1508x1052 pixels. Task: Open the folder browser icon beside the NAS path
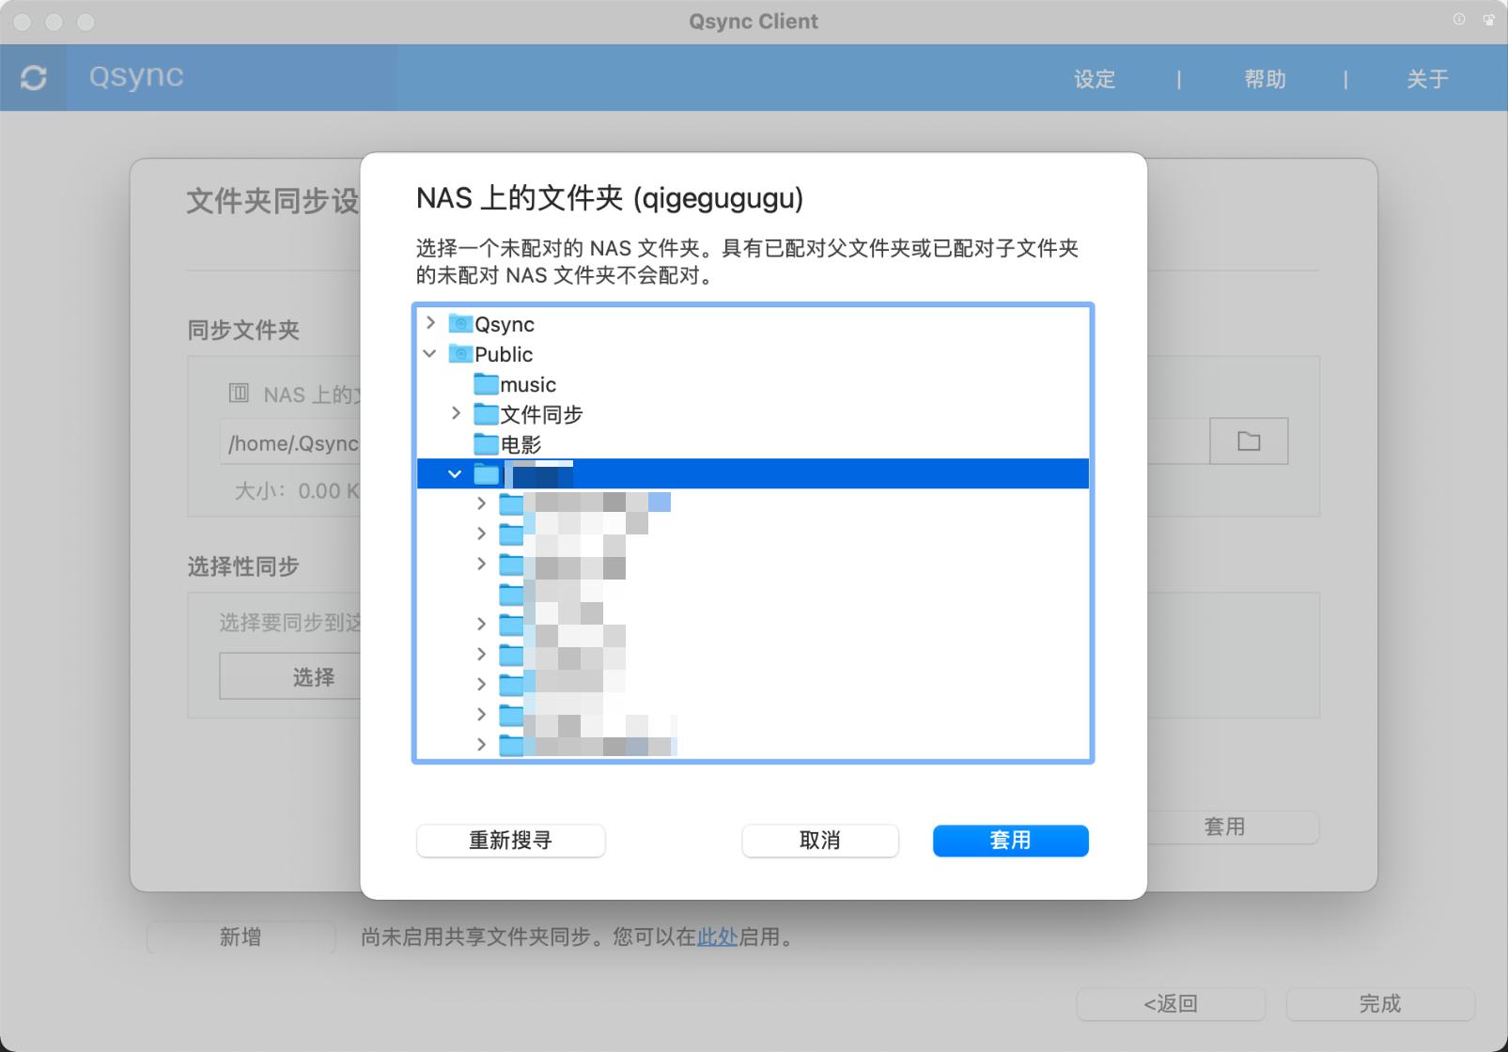click(x=1248, y=441)
